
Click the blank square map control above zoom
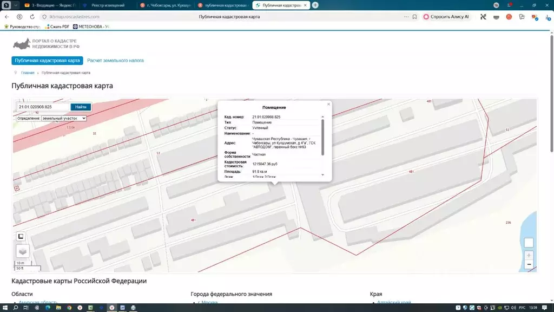tap(529, 243)
